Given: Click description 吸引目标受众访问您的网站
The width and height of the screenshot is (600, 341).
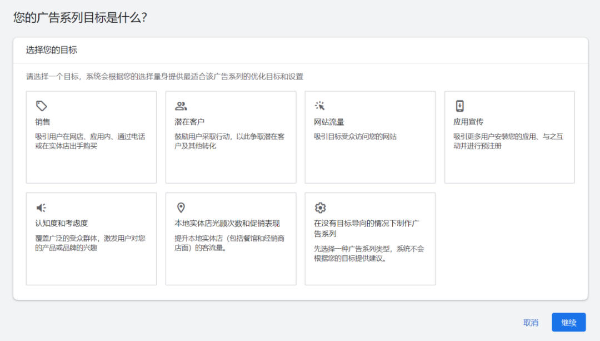Looking at the screenshot, I should coord(355,136).
